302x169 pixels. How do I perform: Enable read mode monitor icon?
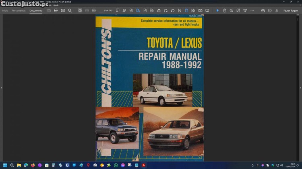coord(207,10)
